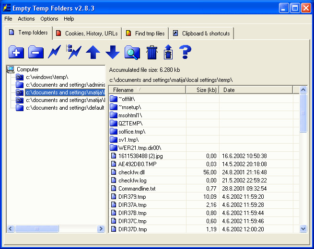Click the folder with magnifier icon
314x249 pixels.
(x=132, y=52)
